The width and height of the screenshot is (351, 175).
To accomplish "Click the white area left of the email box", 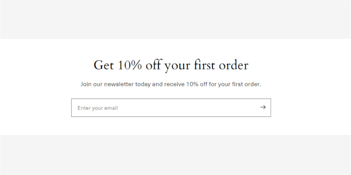I will tap(35, 108).
